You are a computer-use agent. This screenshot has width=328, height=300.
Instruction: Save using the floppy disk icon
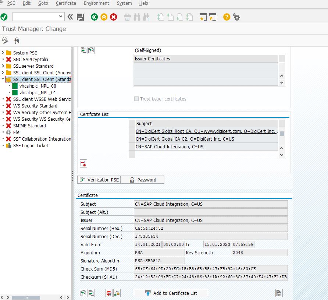tap(80, 17)
